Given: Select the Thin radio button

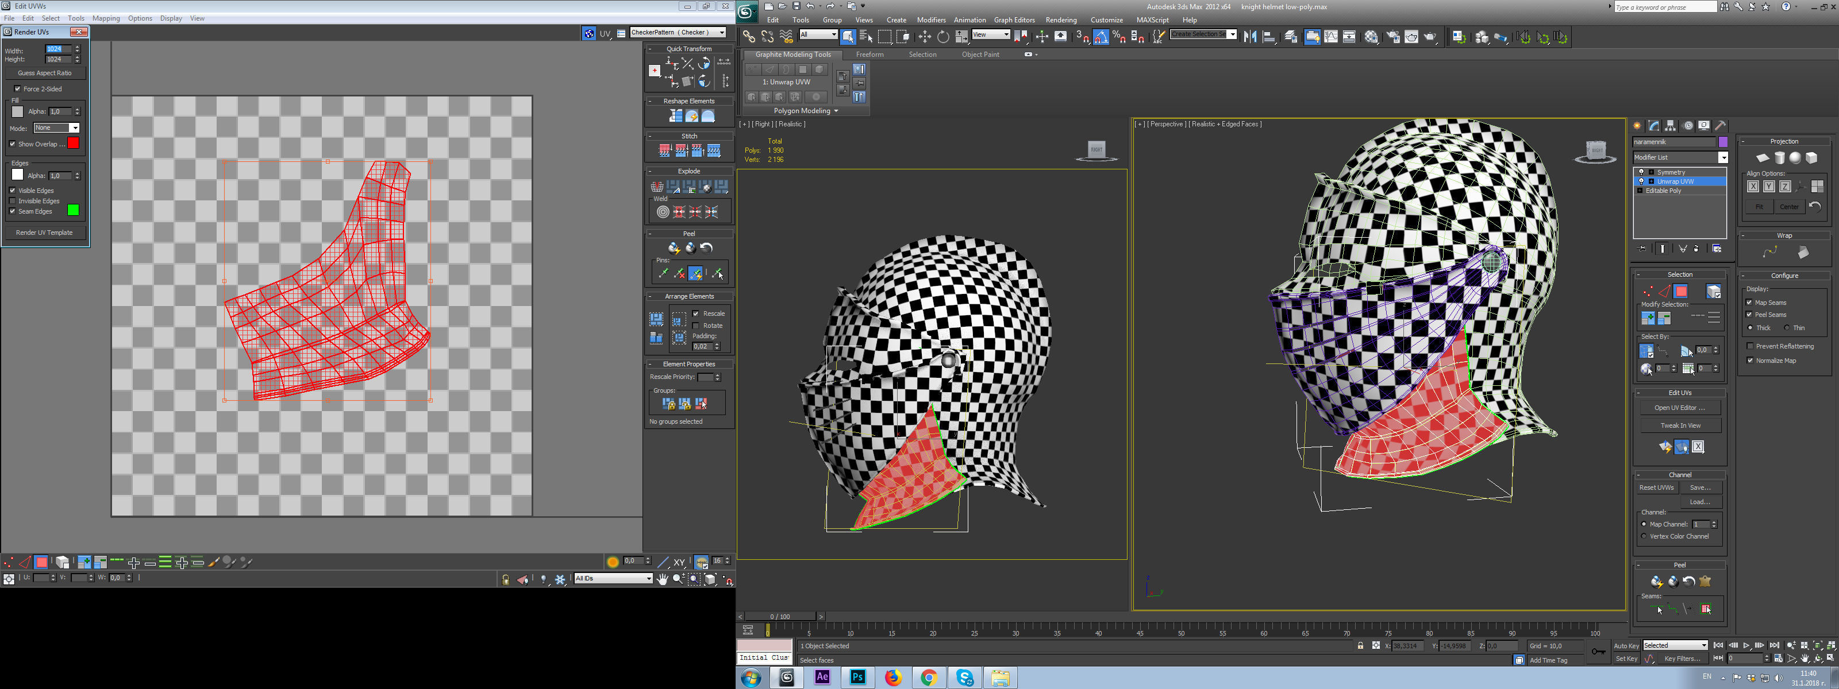Looking at the screenshot, I should (x=1787, y=328).
